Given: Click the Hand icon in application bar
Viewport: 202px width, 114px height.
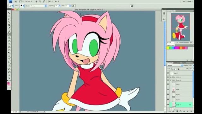Looking at the screenshot, I should pyautogui.click(x=36, y=2).
